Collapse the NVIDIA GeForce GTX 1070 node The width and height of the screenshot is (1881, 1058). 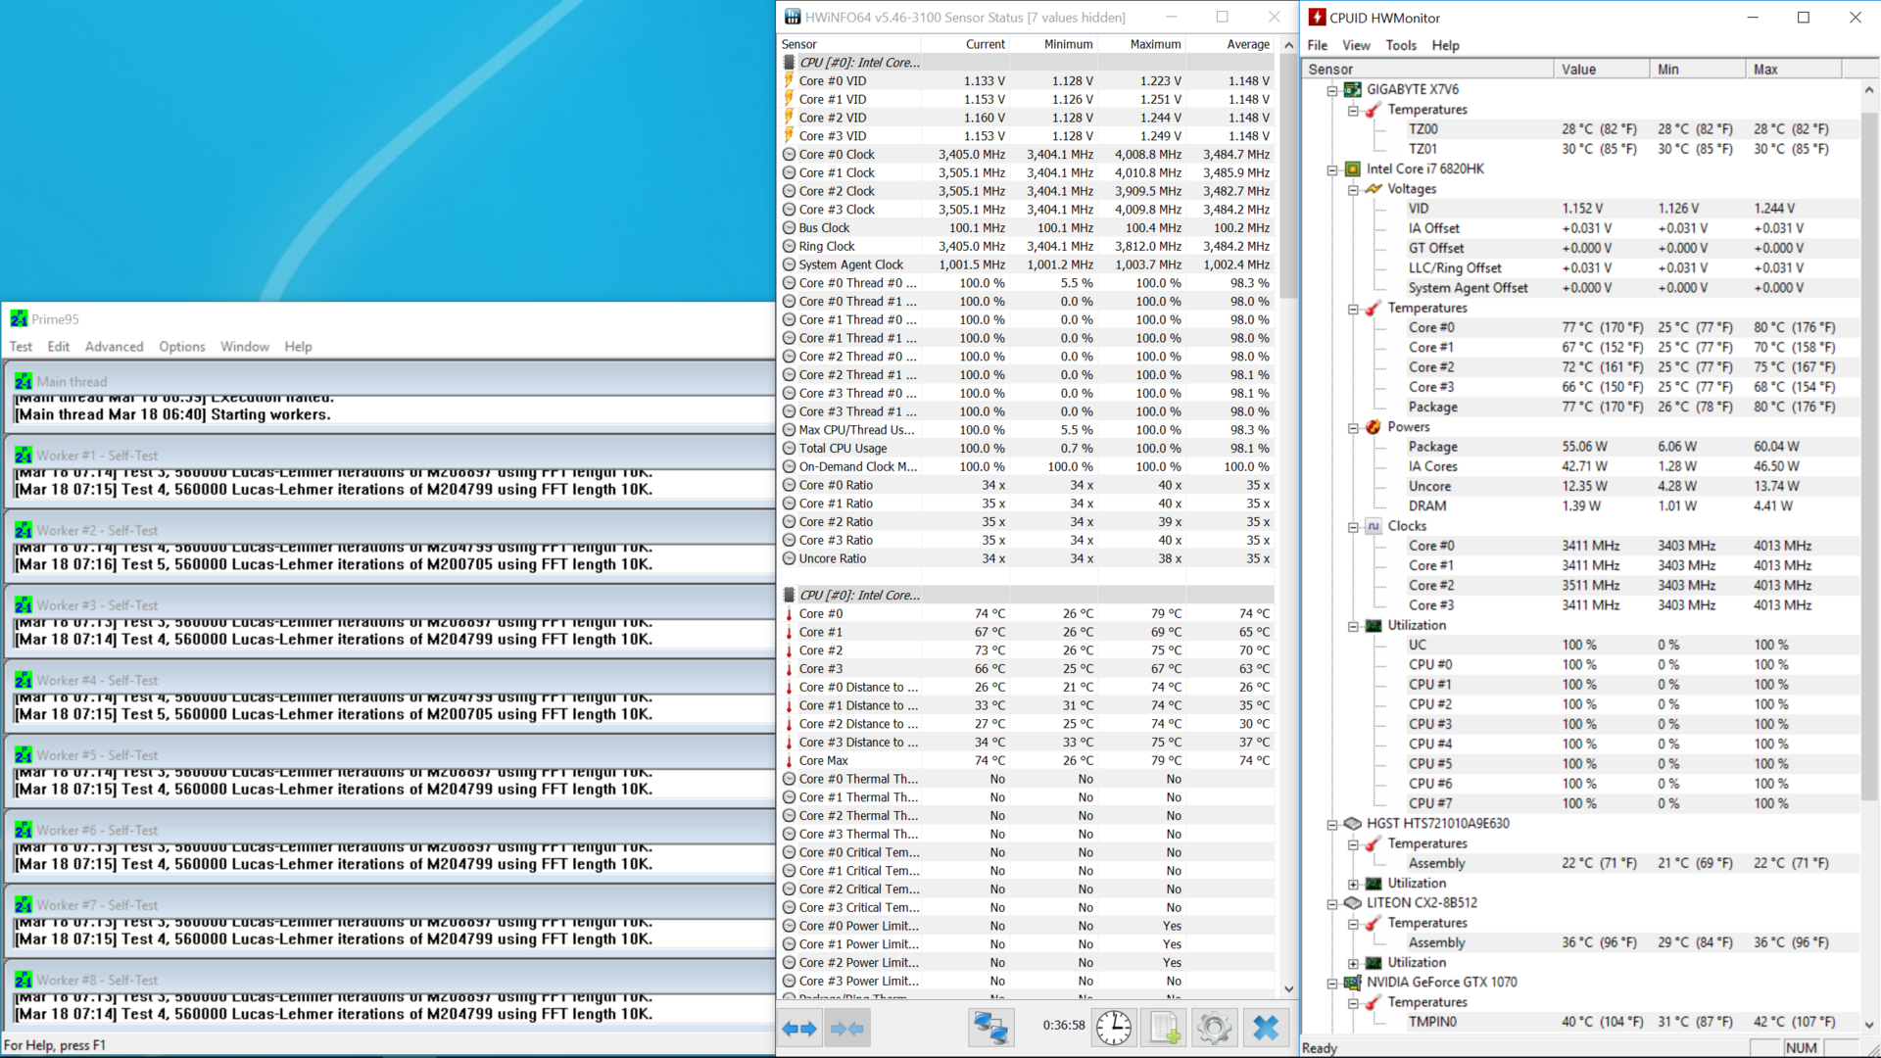[x=1332, y=983]
